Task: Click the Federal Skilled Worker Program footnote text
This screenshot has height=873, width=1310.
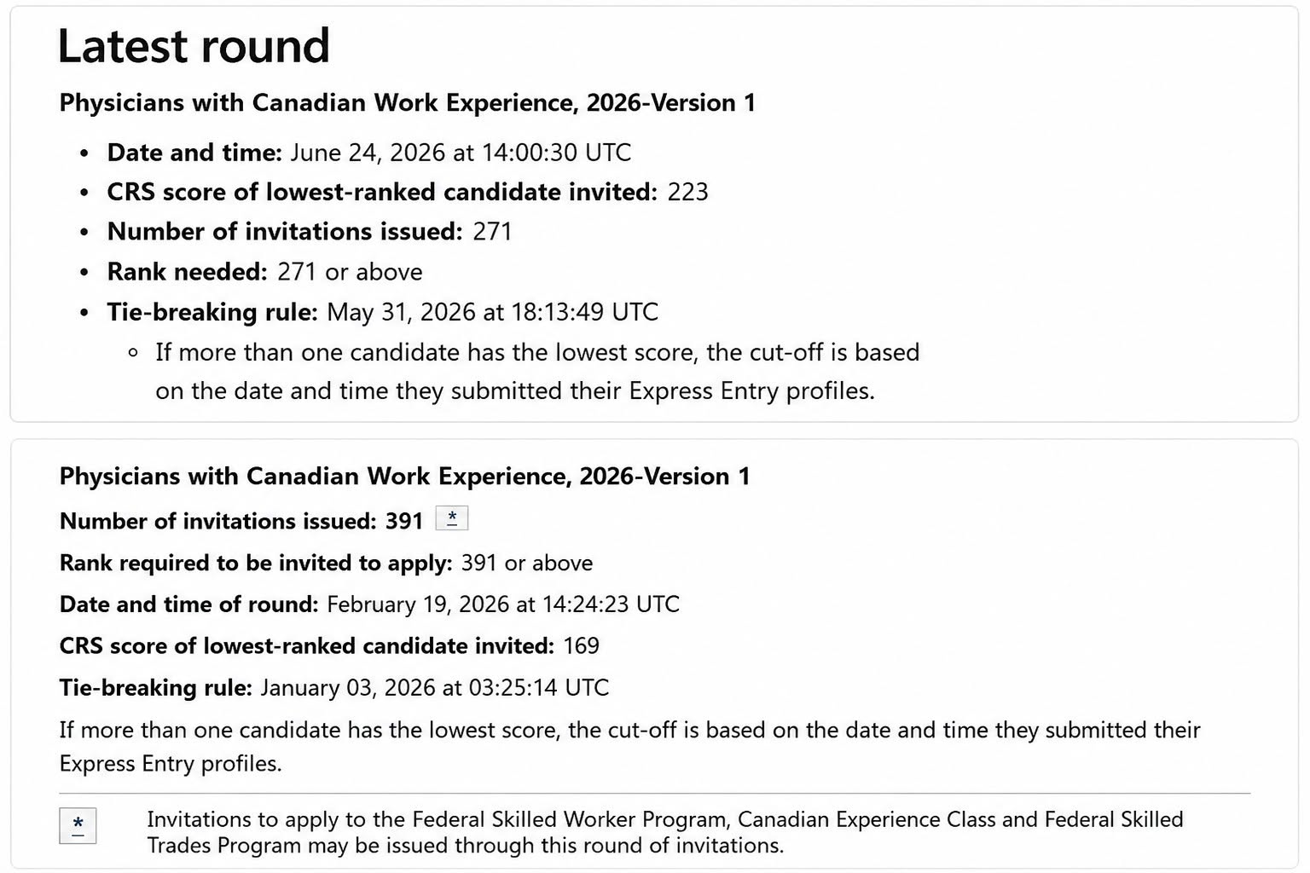Action: tap(665, 832)
